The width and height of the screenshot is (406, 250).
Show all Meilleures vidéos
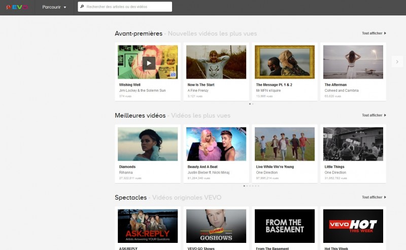click(374, 115)
